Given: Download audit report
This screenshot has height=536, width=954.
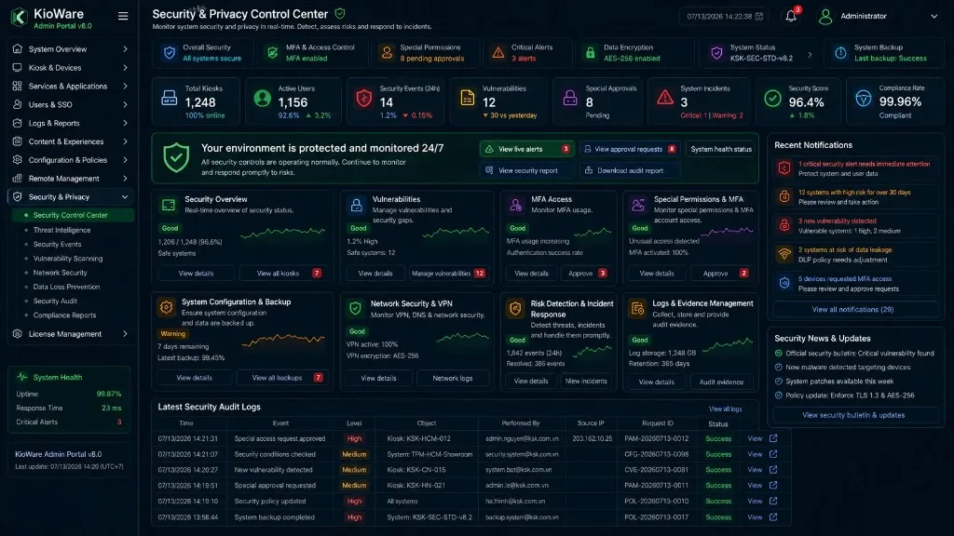Looking at the screenshot, I should tap(630, 171).
